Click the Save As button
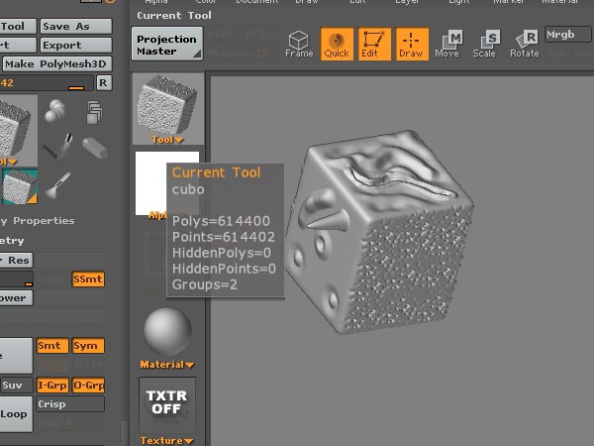This screenshot has height=446, width=594. (76, 26)
